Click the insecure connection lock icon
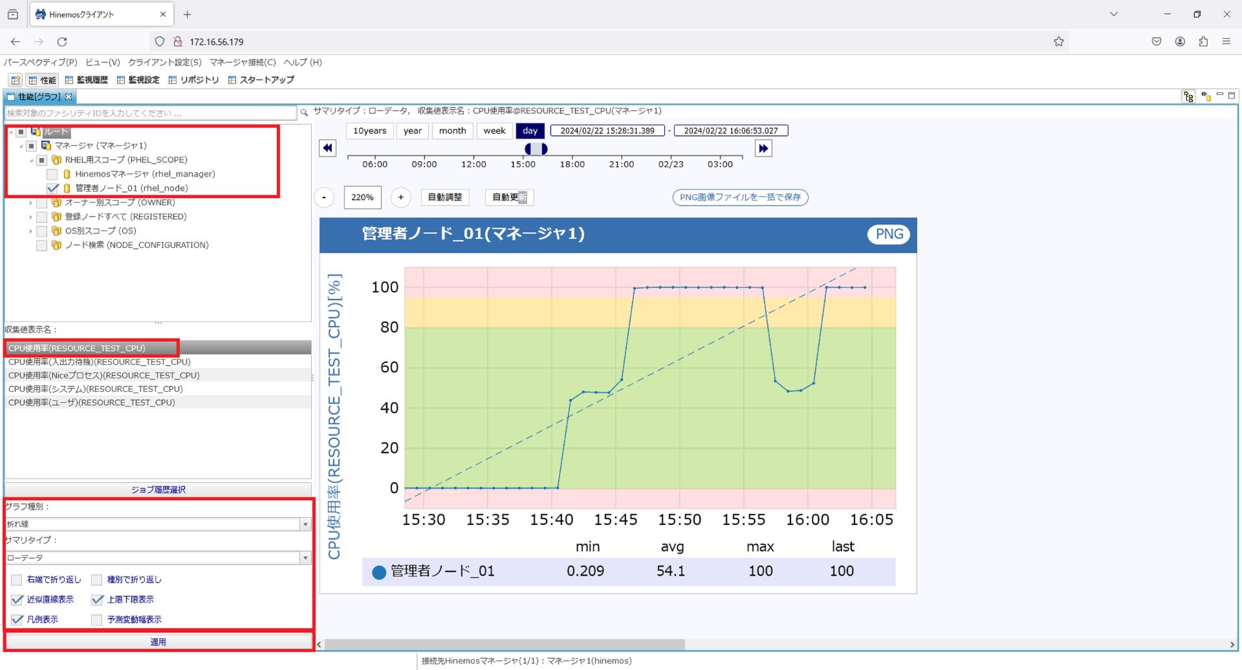This screenshot has width=1242, height=670. [178, 41]
